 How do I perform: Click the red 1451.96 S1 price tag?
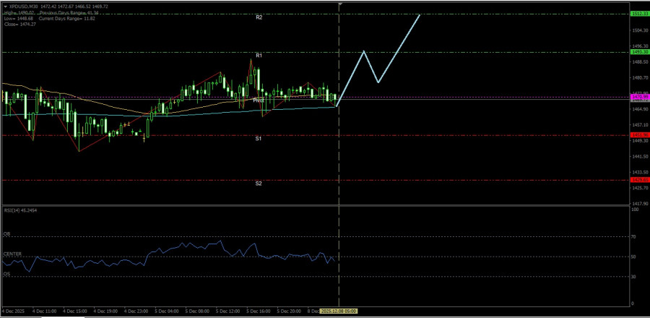(x=639, y=134)
